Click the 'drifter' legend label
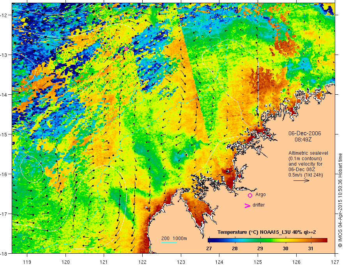343x265 pixels. [x=258, y=205]
